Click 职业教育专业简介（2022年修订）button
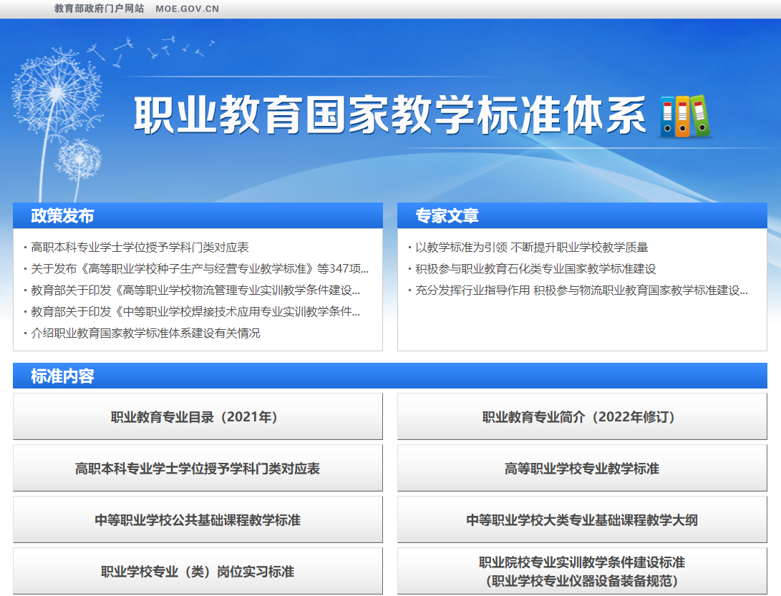 (x=582, y=417)
